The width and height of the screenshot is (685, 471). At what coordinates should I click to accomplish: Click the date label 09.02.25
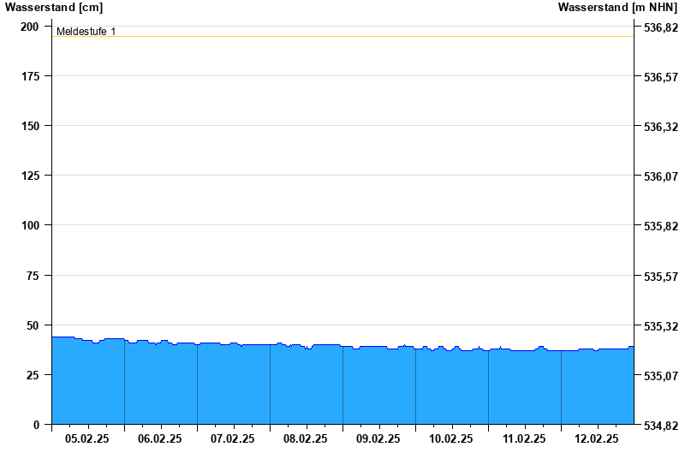point(378,439)
